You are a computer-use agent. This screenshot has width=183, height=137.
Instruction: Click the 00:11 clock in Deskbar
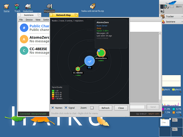(179, 7)
